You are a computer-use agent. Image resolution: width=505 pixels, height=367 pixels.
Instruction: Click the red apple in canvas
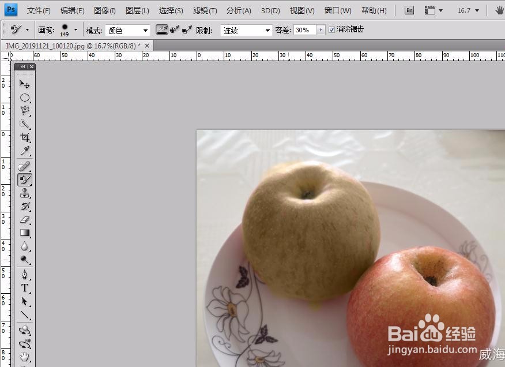coord(421,306)
